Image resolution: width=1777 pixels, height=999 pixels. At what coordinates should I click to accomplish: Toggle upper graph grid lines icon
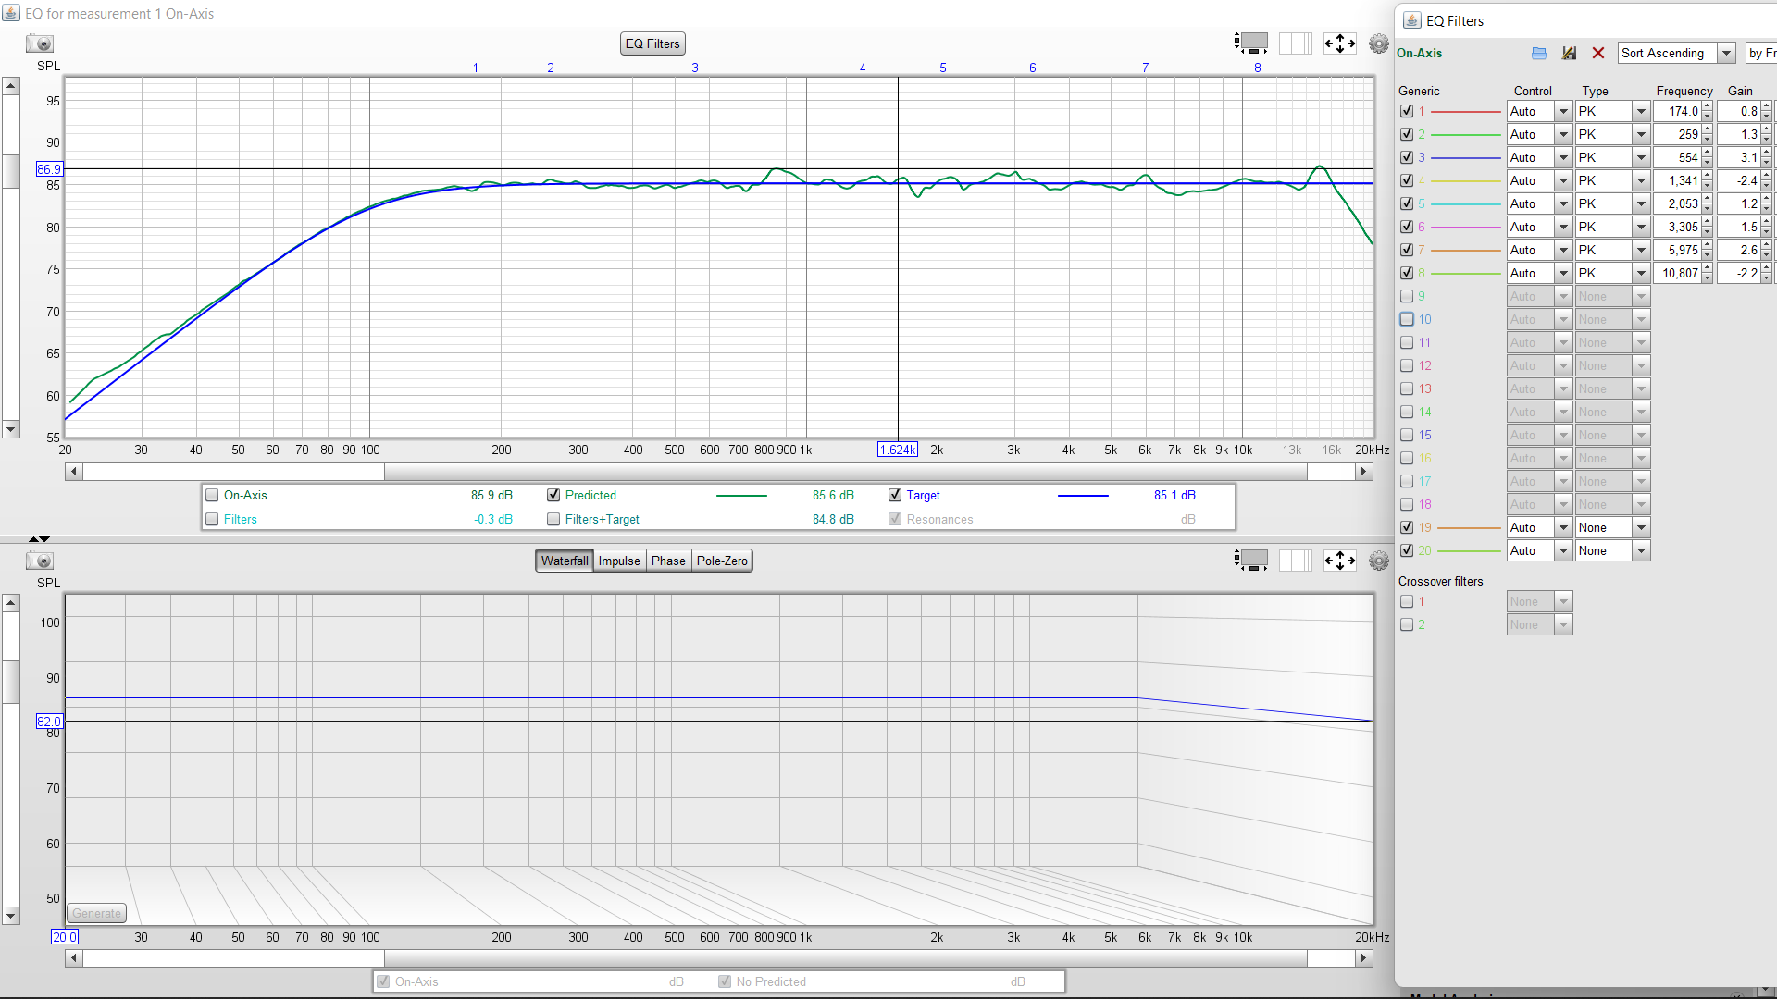(1296, 43)
